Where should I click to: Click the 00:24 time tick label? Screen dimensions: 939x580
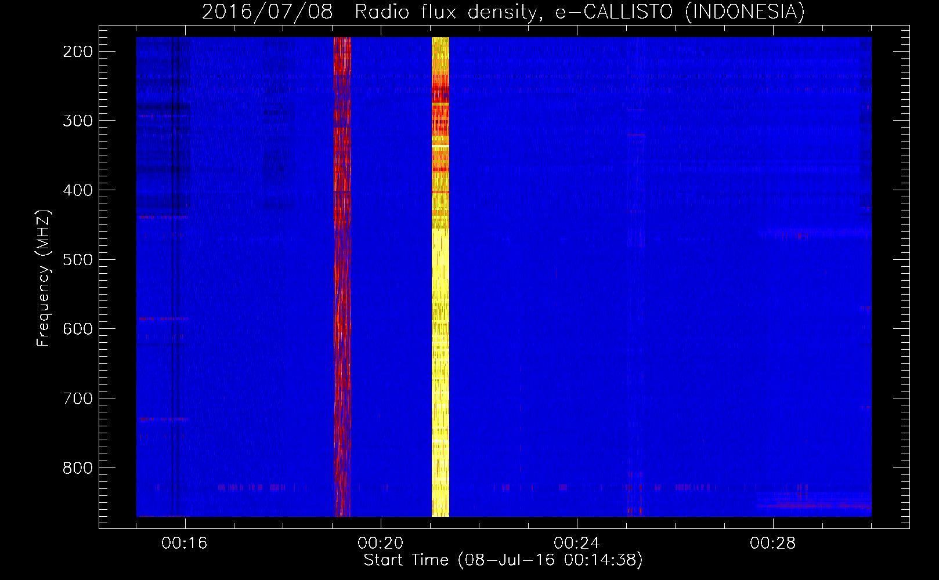577,543
